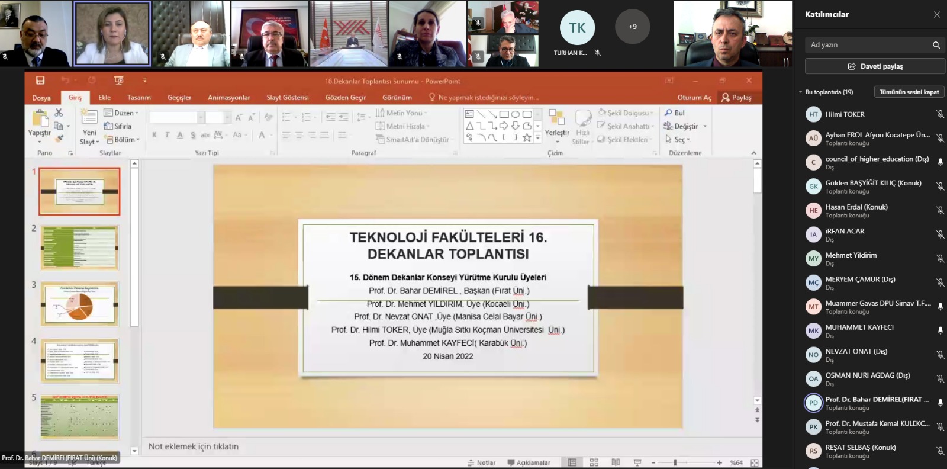
Task: Select slide 3 pie chart thumbnail
Action: click(x=79, y=304)
